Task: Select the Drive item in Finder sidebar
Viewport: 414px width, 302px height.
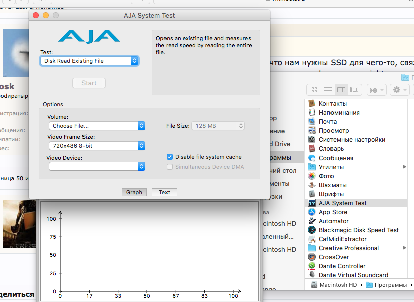Action: (280, 144)
